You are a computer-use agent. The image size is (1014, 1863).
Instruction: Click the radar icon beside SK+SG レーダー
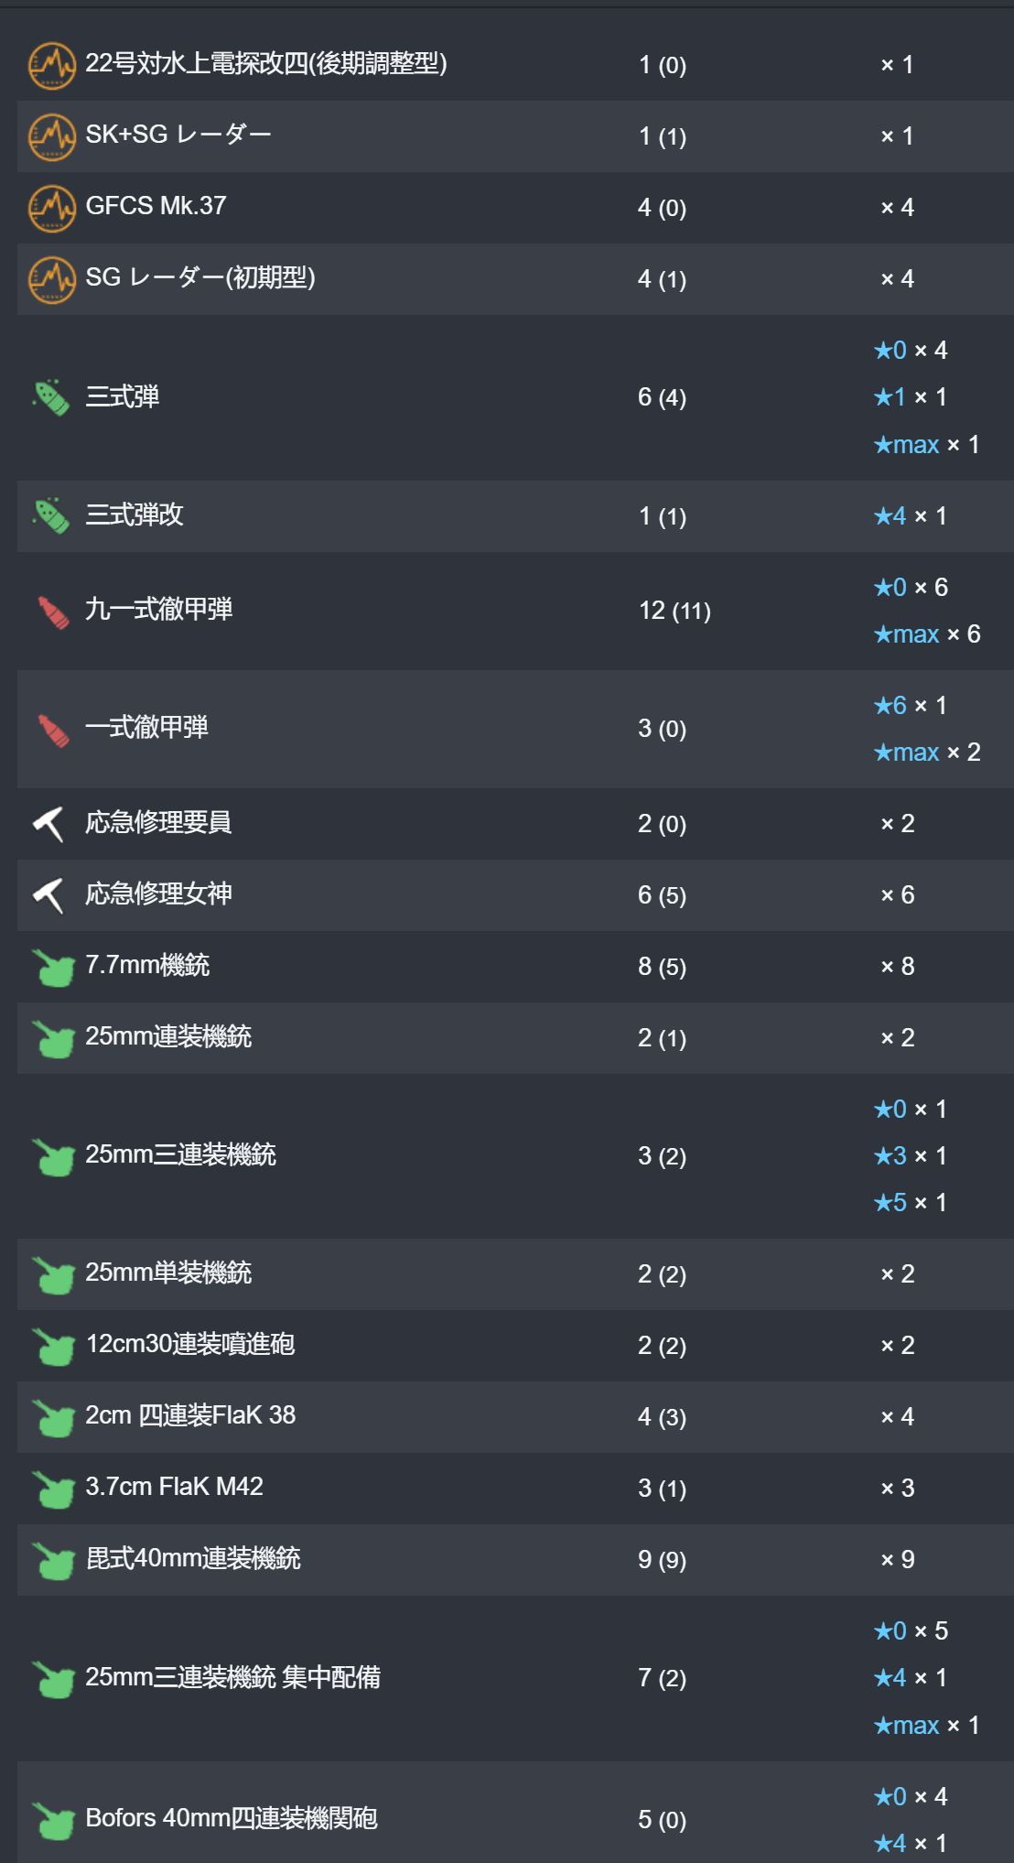51,136
